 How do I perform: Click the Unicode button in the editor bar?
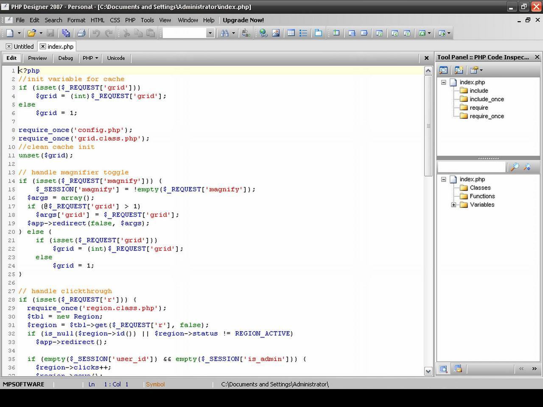tap(116, 58)
